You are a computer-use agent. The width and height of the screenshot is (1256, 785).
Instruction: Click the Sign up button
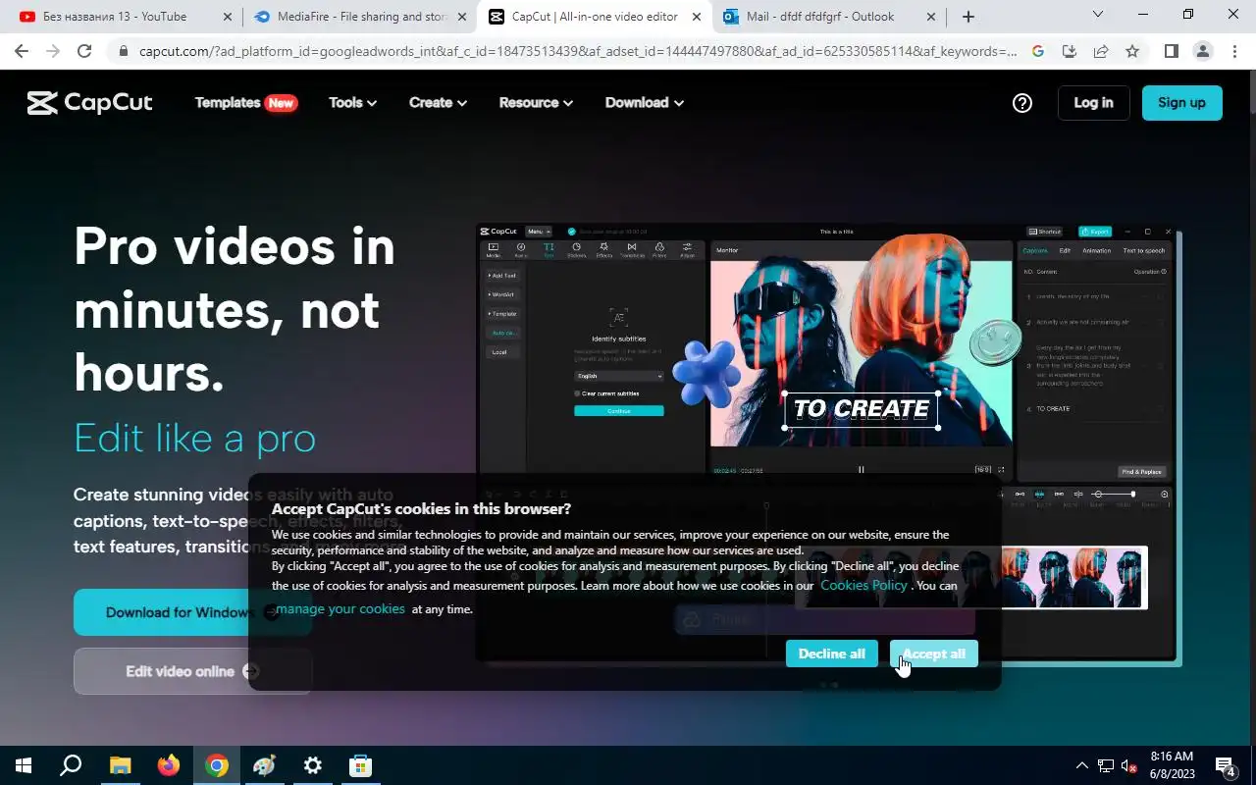[1181, 103]
